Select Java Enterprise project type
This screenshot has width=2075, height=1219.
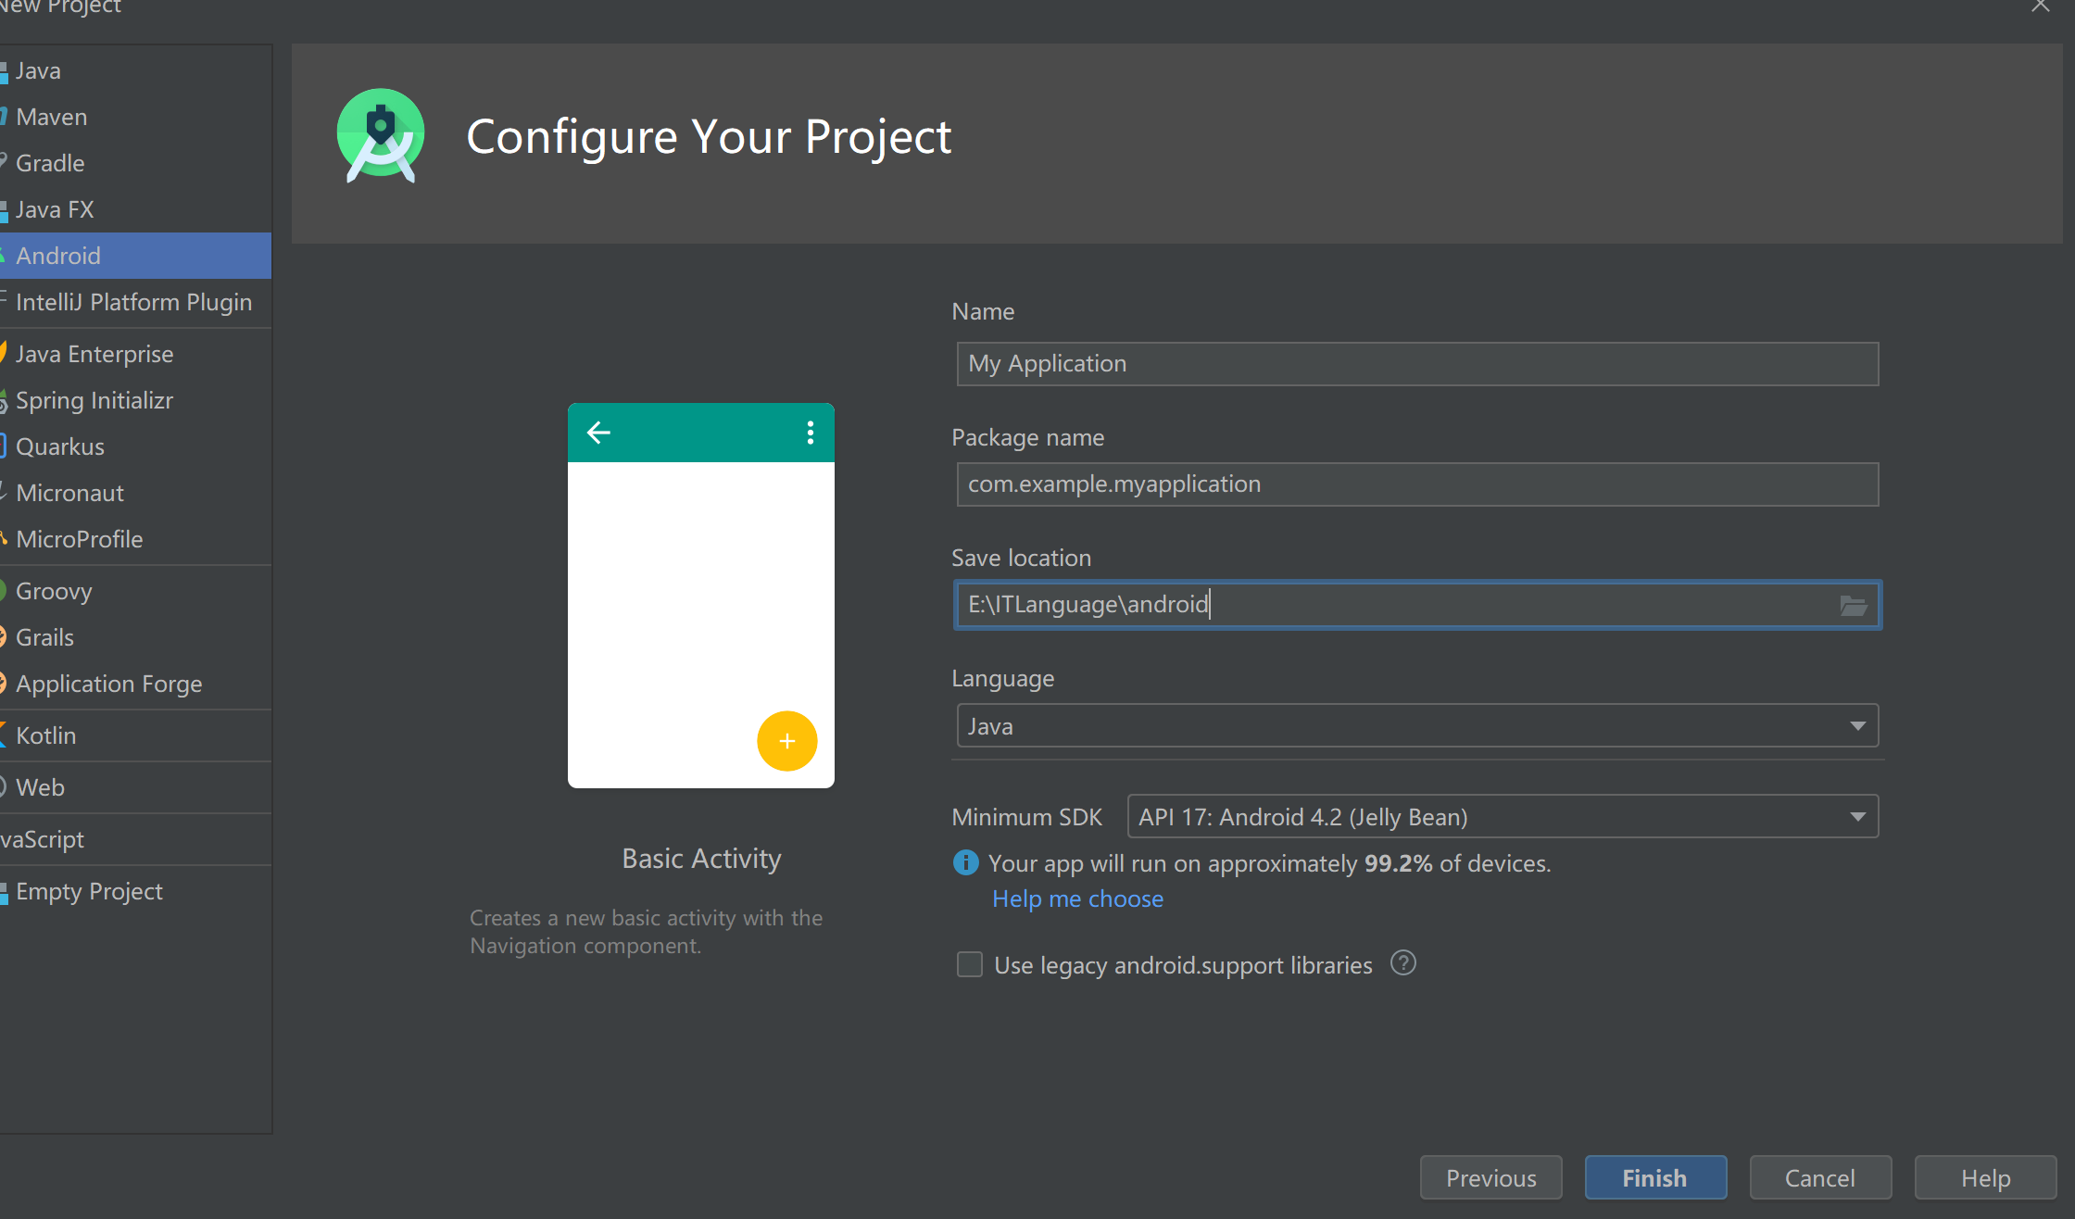coord(135,354)
